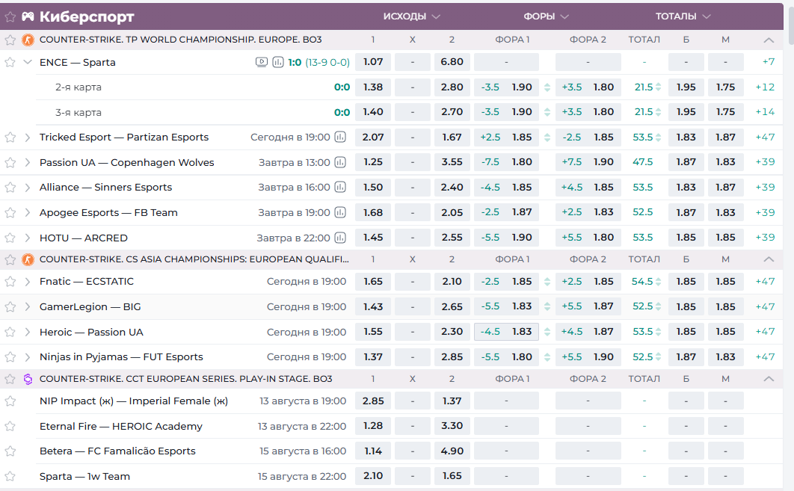Star the Alliance — Sinners Esports match
This screenshot has height=491, width=794.
[10, 188]
